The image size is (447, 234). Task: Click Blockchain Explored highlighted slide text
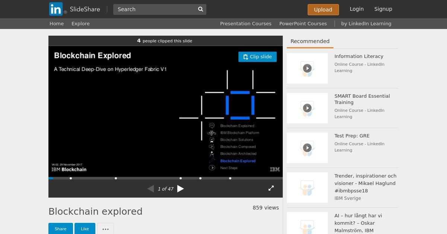[238, 161]
